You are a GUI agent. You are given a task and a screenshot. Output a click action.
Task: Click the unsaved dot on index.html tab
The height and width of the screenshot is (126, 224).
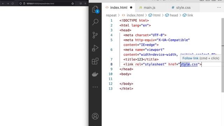click(131, 8)
